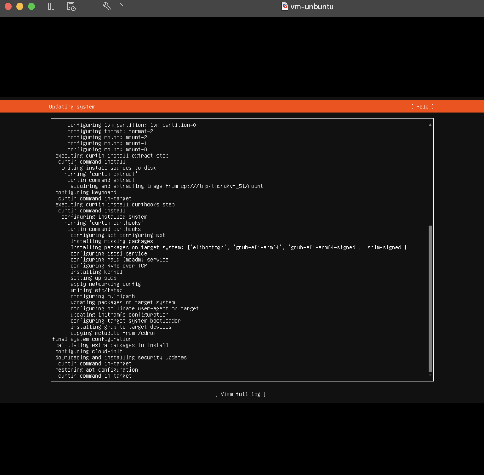The image size is (484, 475).
Task: Open the Help menu in installer
Action: [422, 107]
